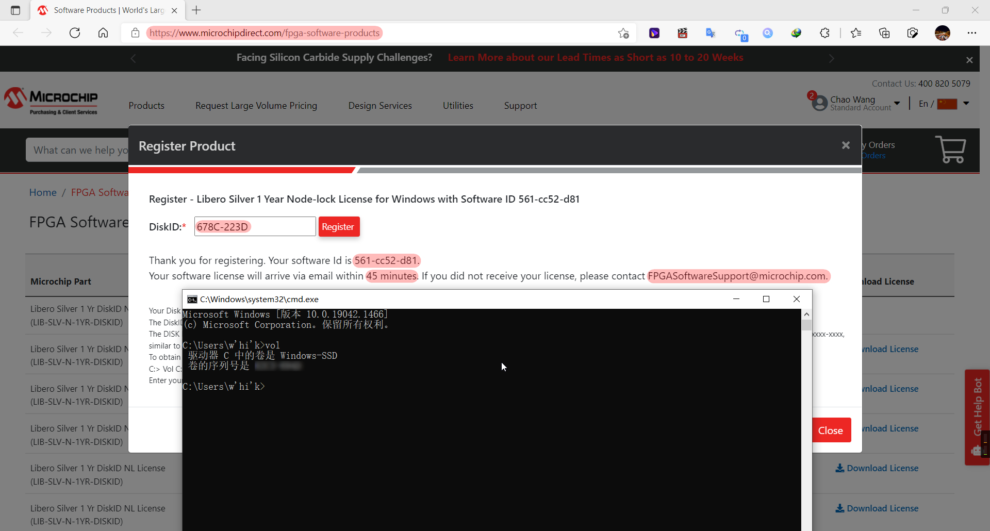Open Request Large Volume Pricing
The image size is (990, 531).
coord(256,106)
